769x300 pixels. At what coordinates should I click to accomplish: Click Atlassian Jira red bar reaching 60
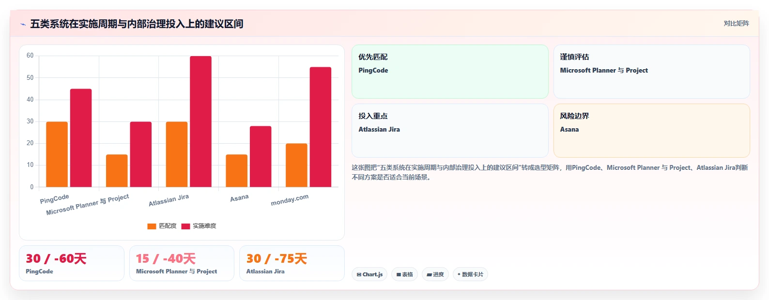(x=200, y=121)
